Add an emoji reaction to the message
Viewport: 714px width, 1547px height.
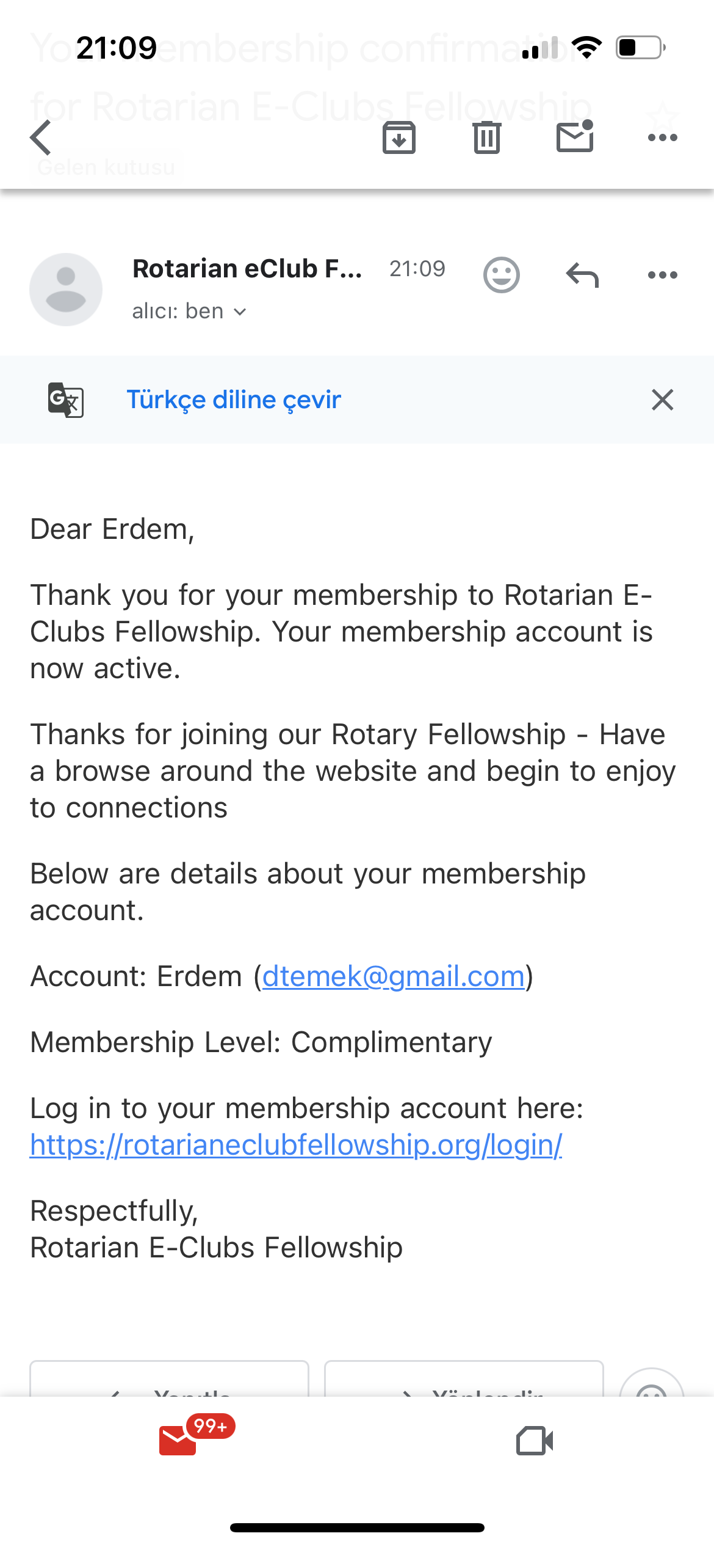click(502, 275)
